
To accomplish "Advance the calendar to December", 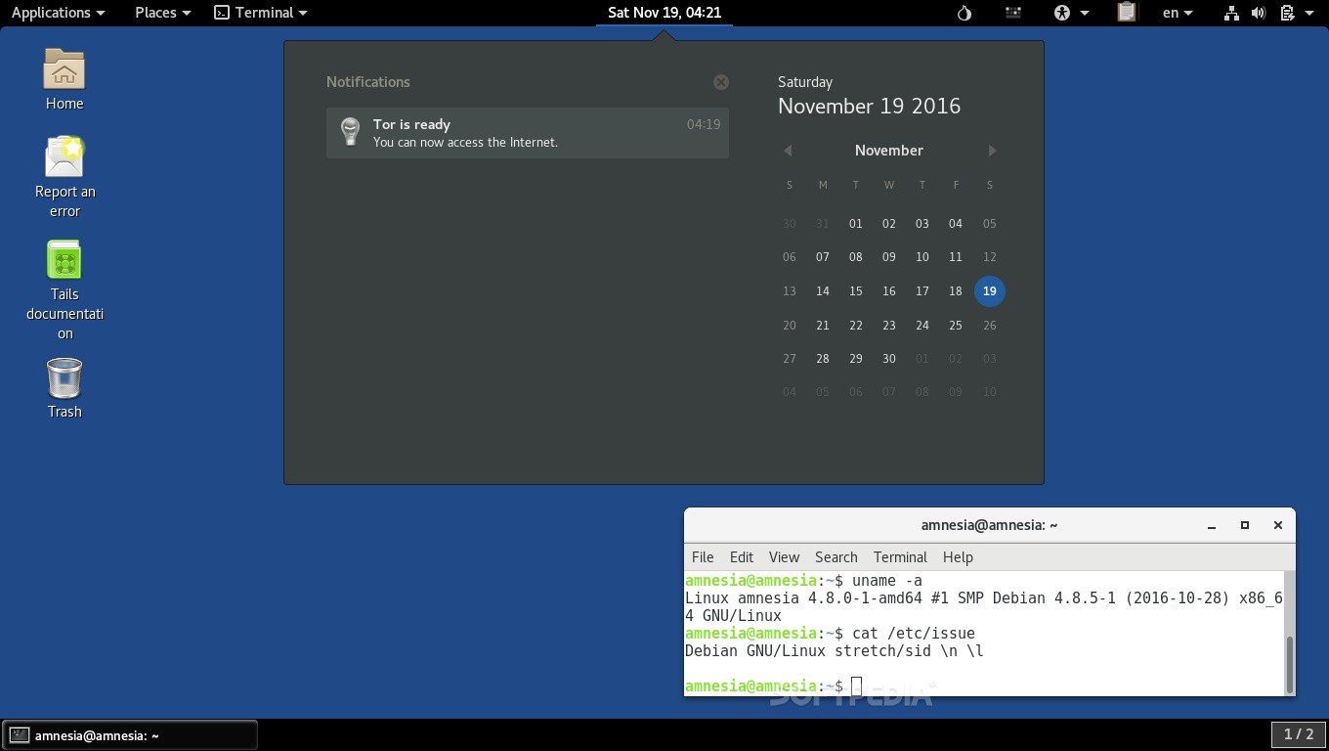I will tap(992, 150).
